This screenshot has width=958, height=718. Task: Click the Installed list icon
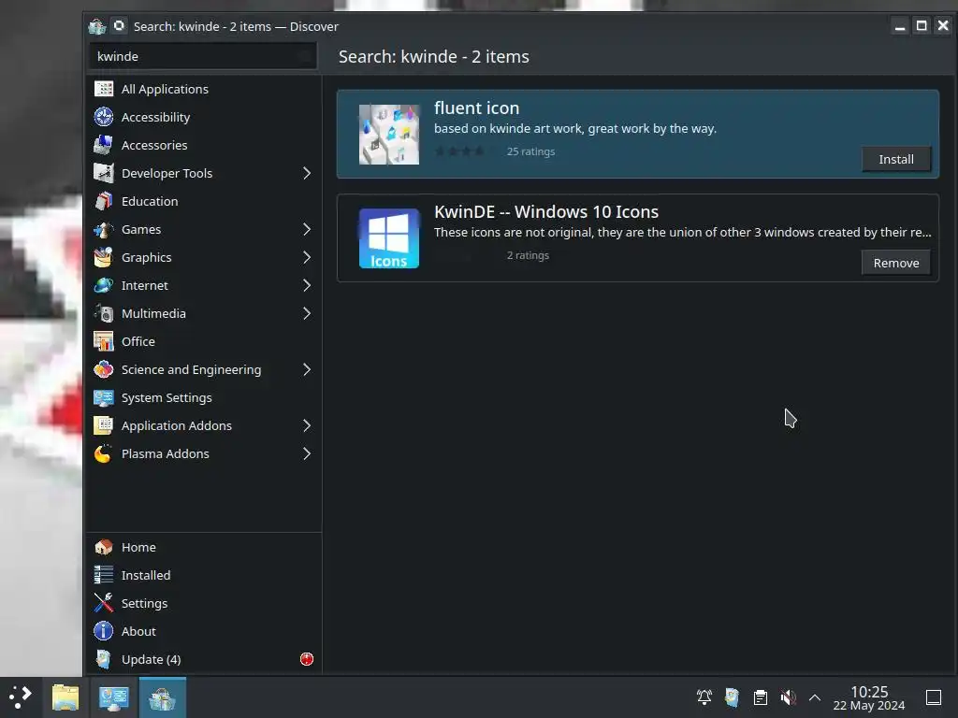(x=103, y=575)
